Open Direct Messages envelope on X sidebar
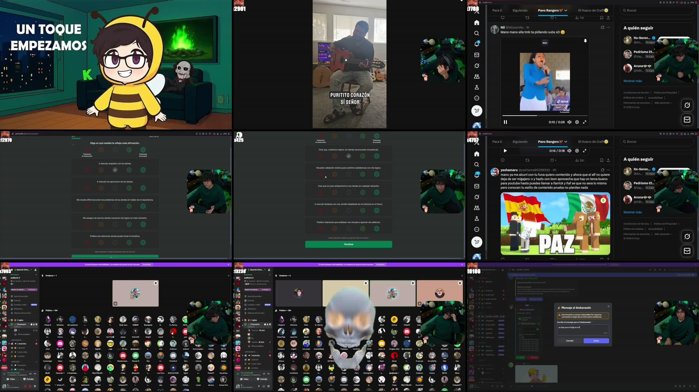This screenshot has height=392, width=699. click(476, 55)
